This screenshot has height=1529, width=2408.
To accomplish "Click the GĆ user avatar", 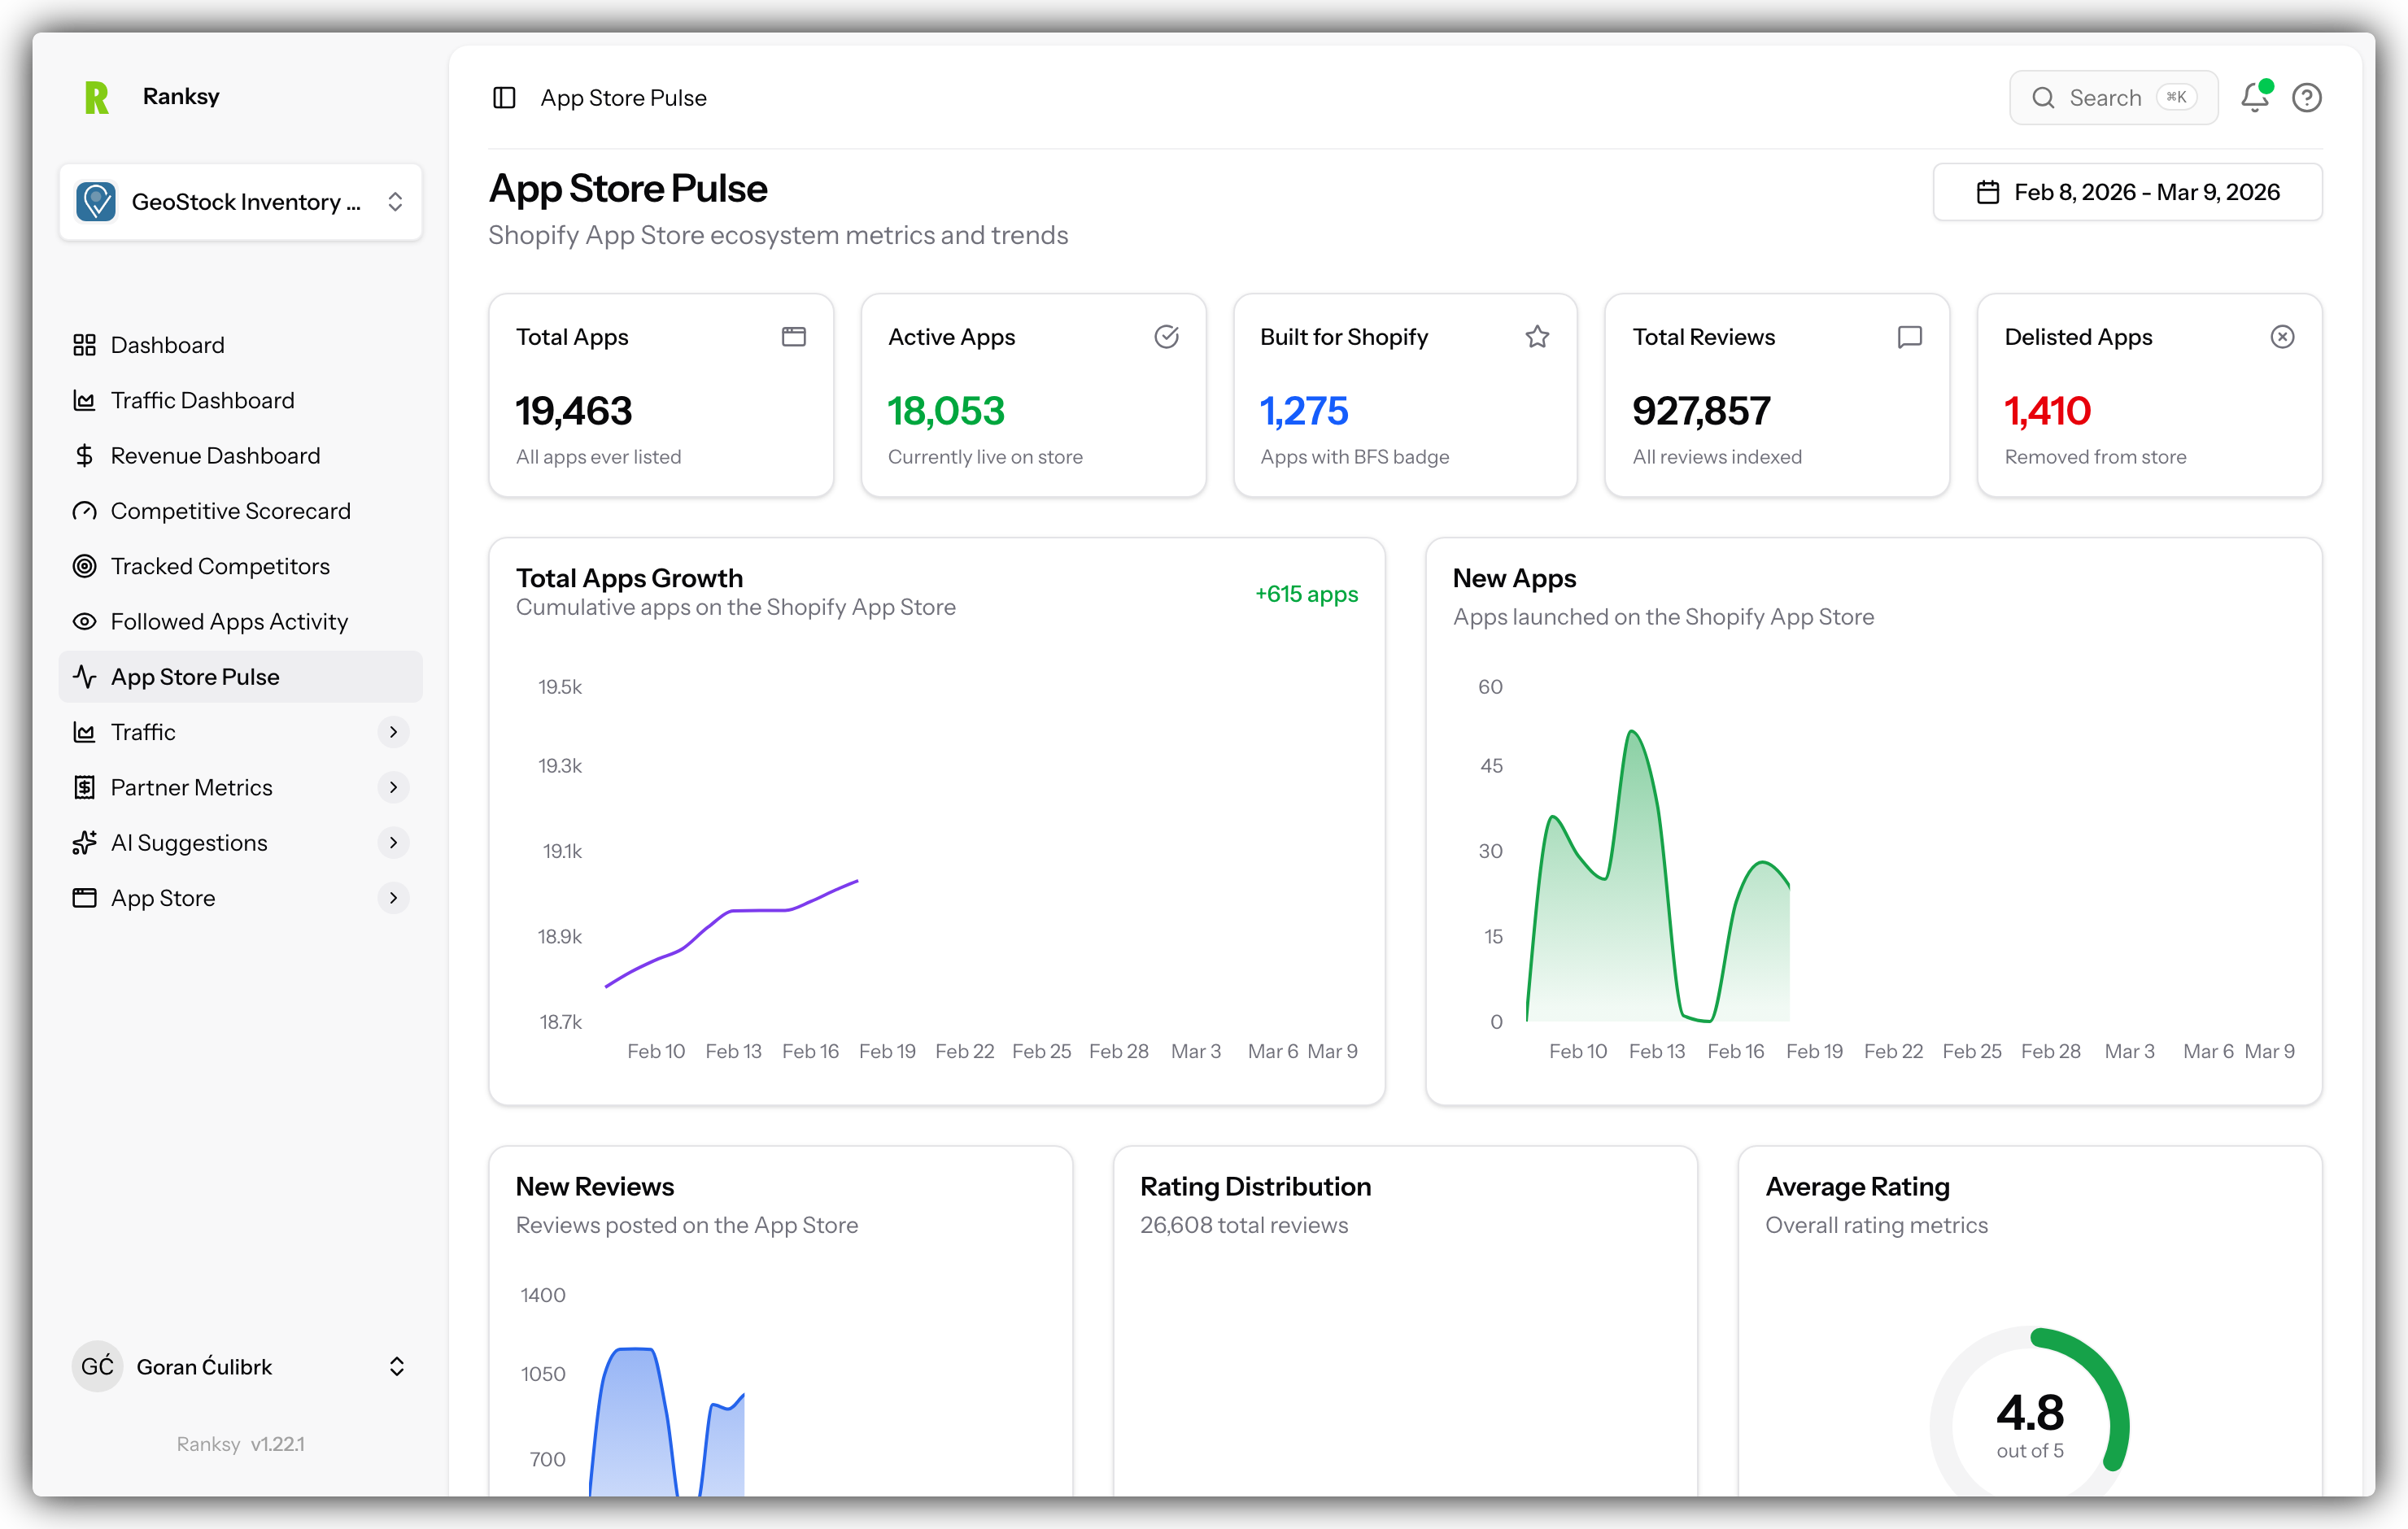I will click(x=97, y=1367).
